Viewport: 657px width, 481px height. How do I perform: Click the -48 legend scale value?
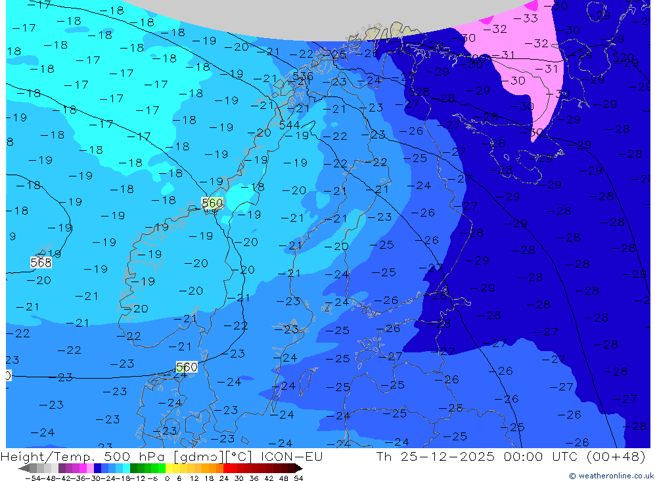click(49, 478)
